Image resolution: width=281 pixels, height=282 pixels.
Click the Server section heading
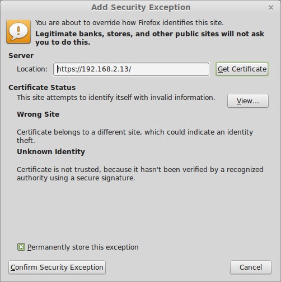pos(21,56)
